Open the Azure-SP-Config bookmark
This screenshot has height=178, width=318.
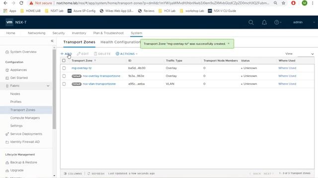point(81,11)
